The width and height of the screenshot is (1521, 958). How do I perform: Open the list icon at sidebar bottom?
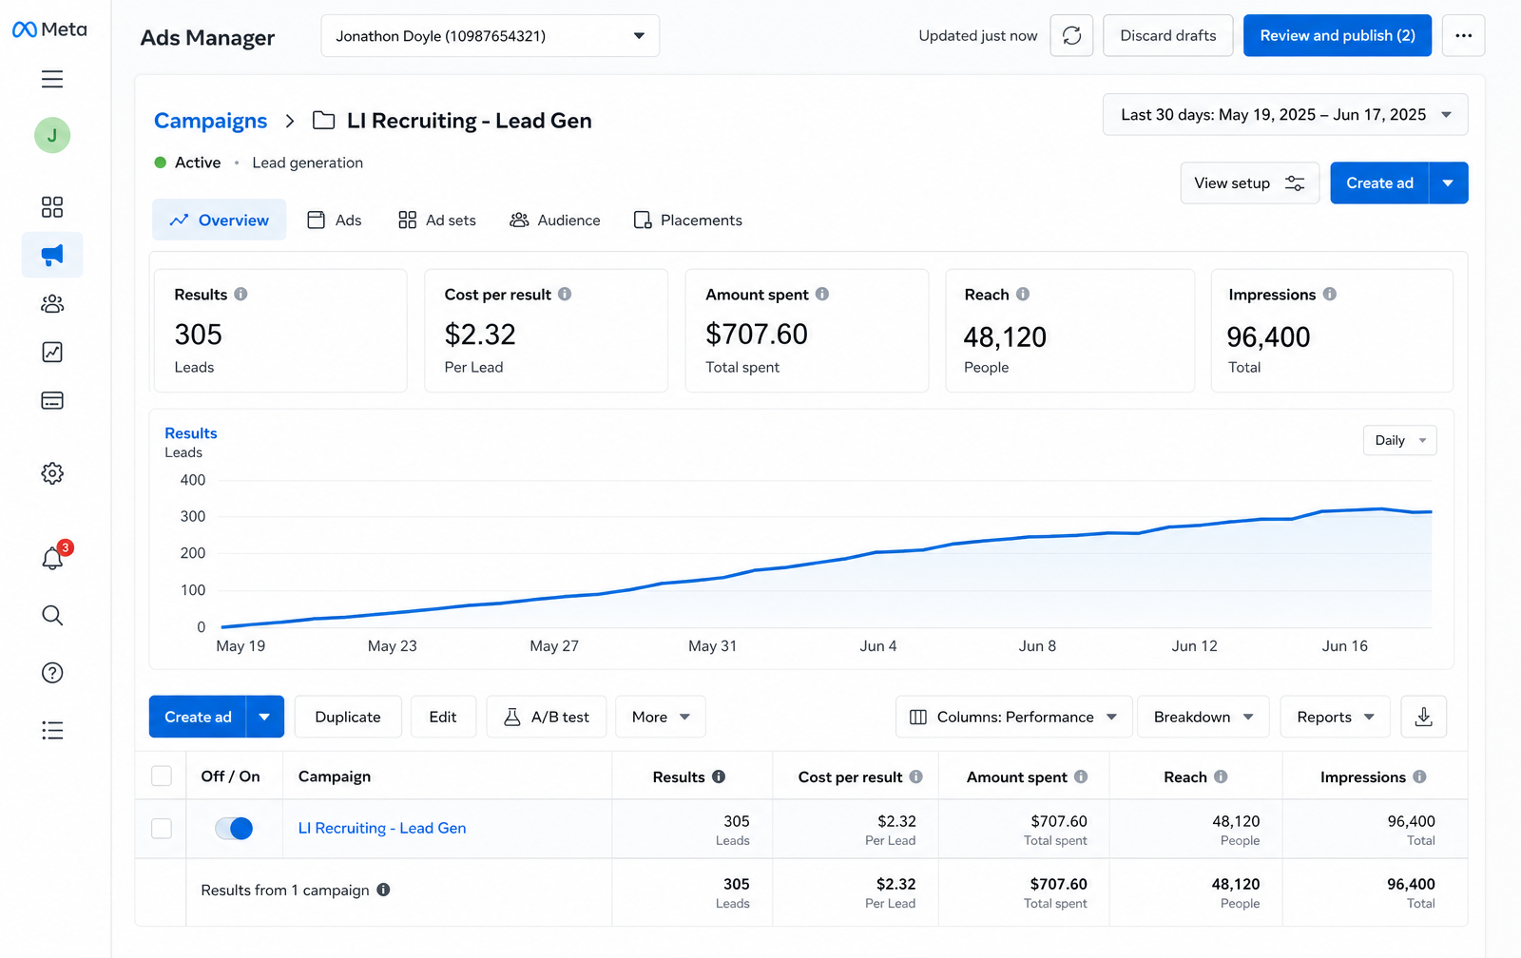coord(52,730)
